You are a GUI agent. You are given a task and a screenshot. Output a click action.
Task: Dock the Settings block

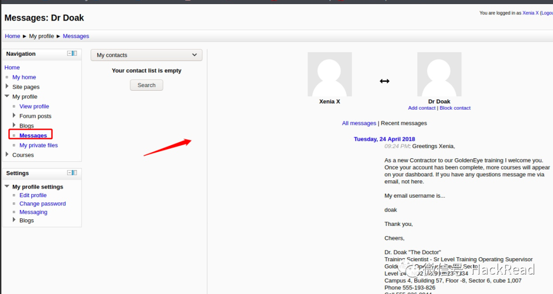tap(74, 173)
